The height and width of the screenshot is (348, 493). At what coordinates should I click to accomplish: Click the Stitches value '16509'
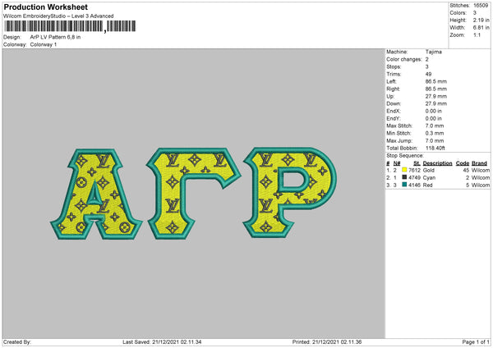[x=481, y=6]
